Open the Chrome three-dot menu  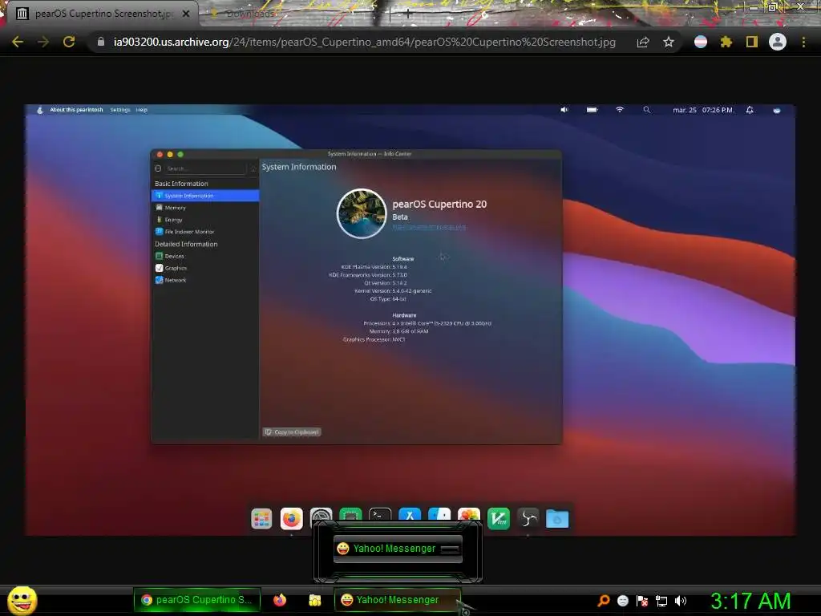[803, 42]
